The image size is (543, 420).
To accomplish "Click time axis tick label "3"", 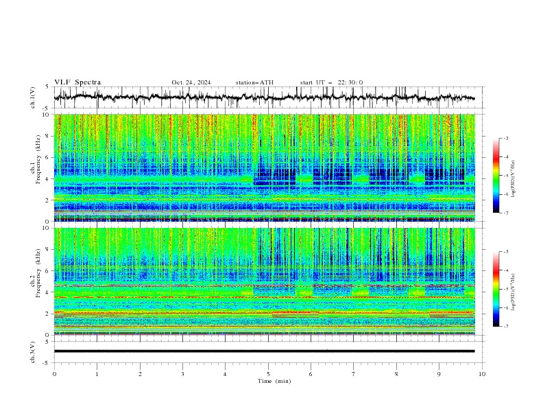I will coord(182,374).
